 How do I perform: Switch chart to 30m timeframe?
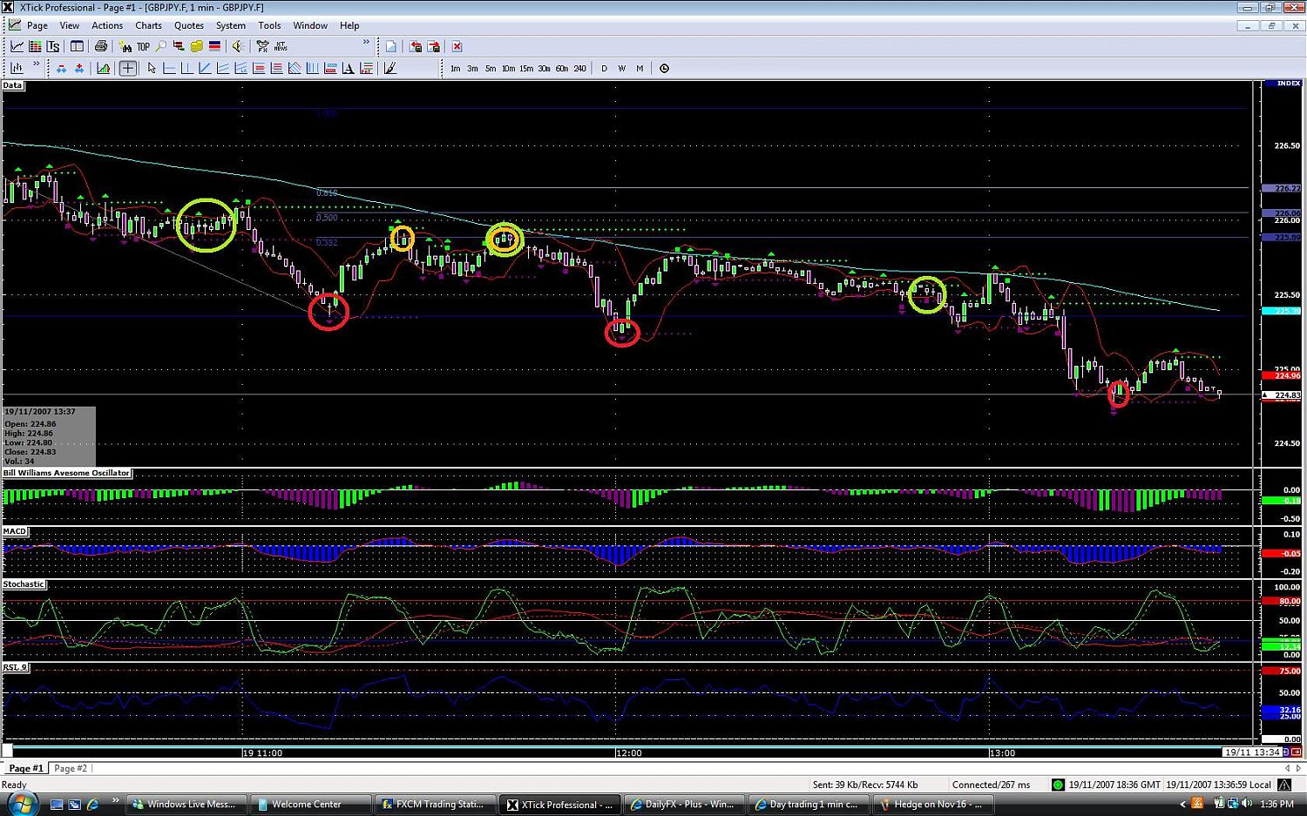tap(544, 68)
